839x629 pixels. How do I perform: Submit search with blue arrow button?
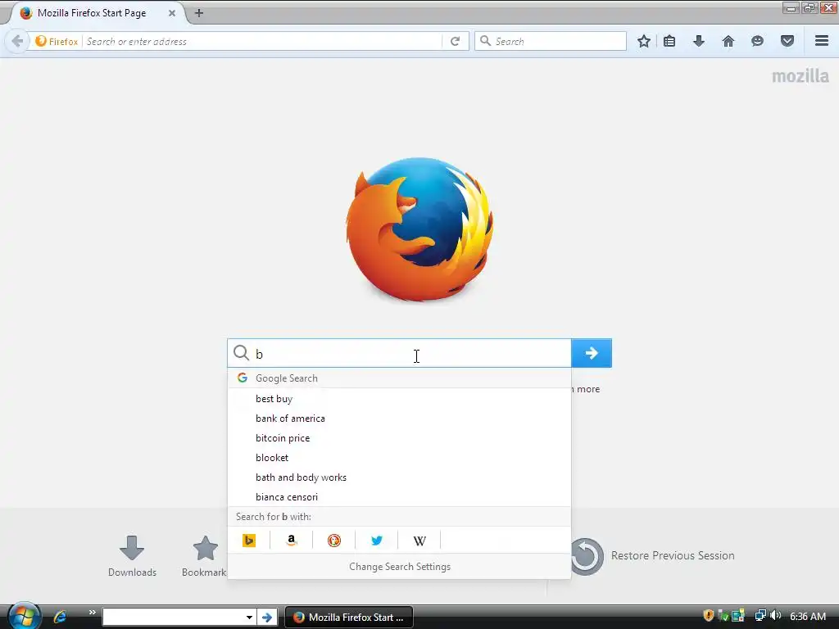(592, 353)
